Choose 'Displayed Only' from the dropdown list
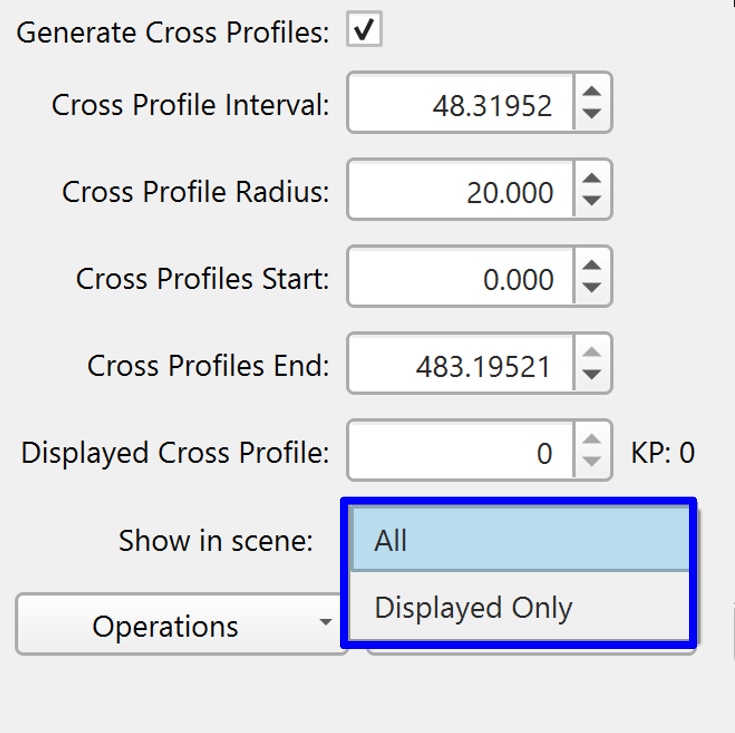Screen dimensions: 735x733 tap(520, 607)
